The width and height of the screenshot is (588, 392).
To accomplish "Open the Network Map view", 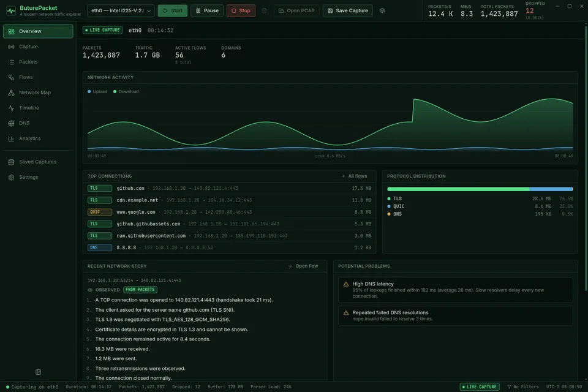I will coord(38,92).
